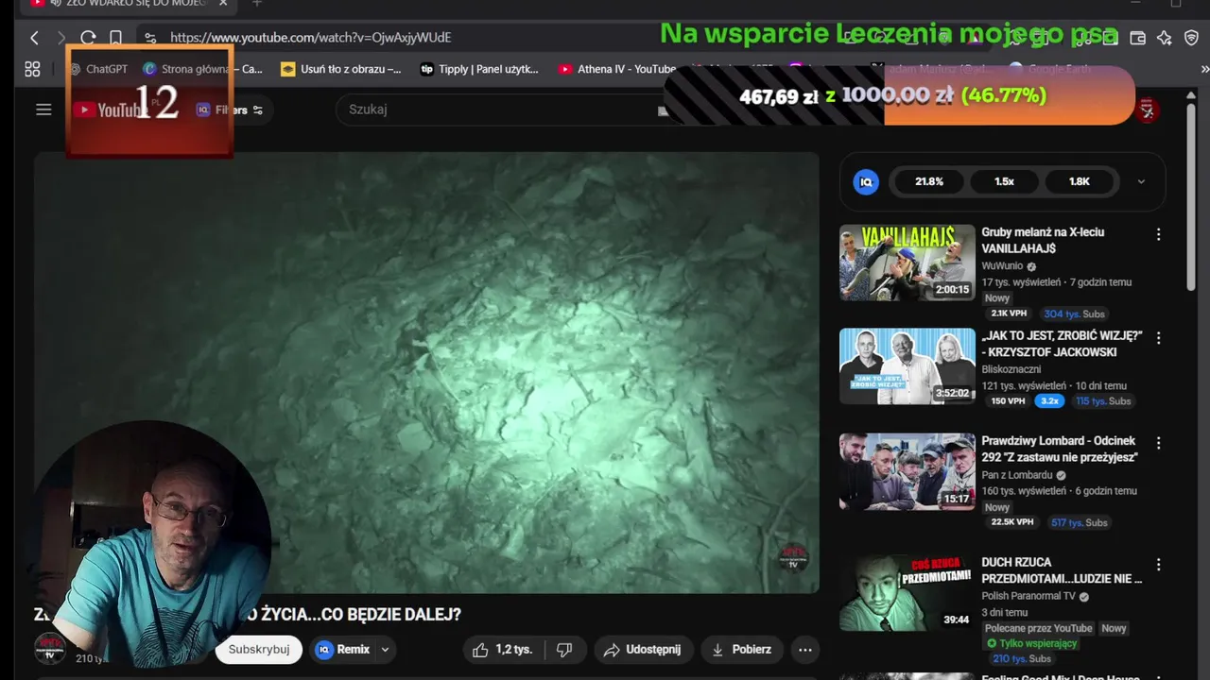Open options menu for DUCH RZUCA video
1210x680 pixels.
pos(1158,565)
